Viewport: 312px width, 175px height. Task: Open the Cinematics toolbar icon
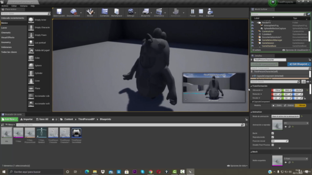(159, 12)
